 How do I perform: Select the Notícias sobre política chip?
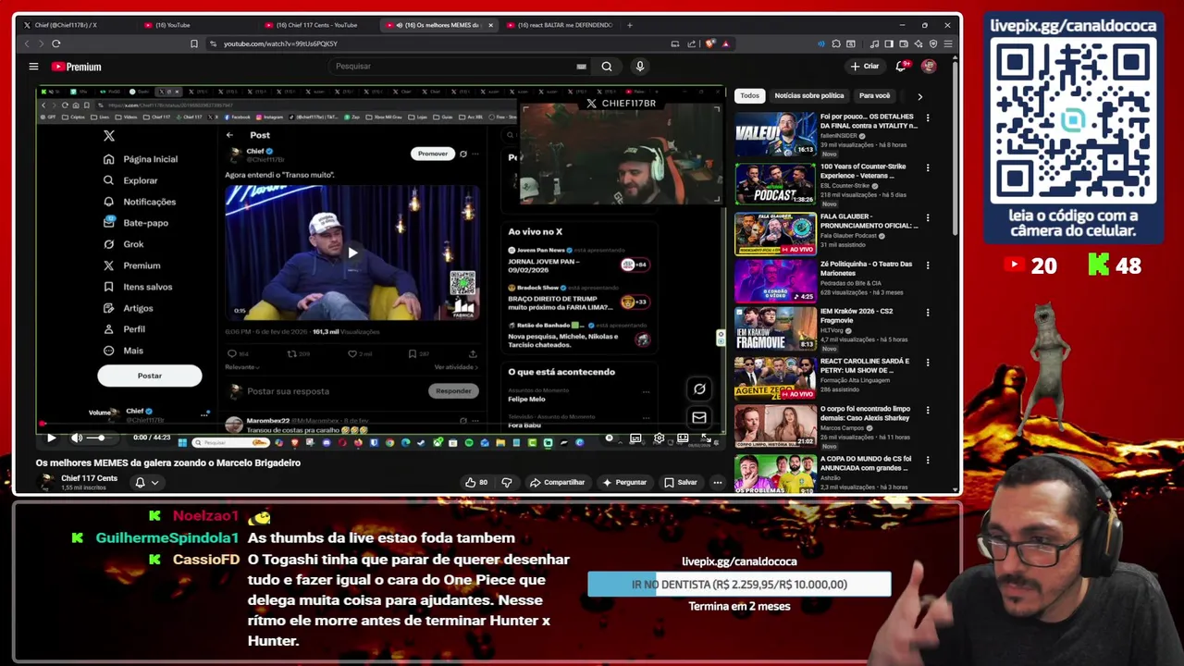(x=808, y=95)
